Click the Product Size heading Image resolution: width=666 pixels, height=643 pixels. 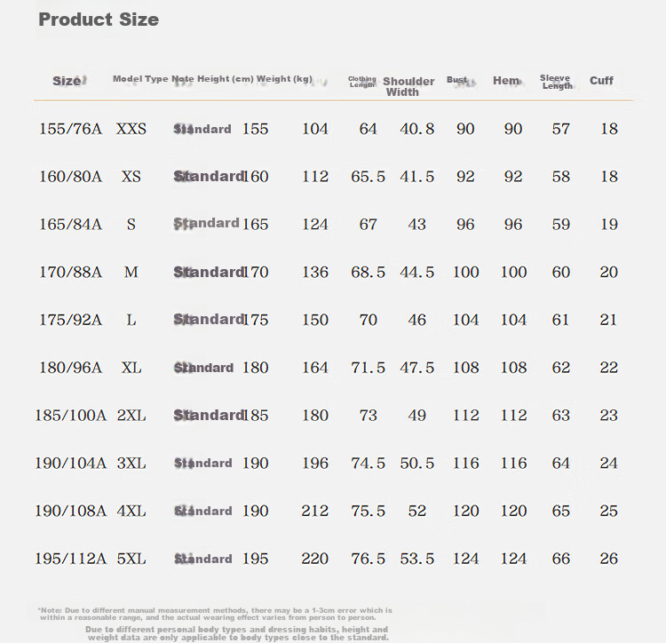point(99,20)
